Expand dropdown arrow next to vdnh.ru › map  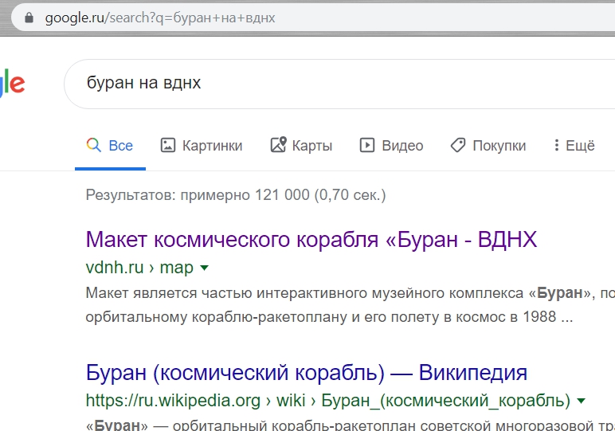(204, 268)
